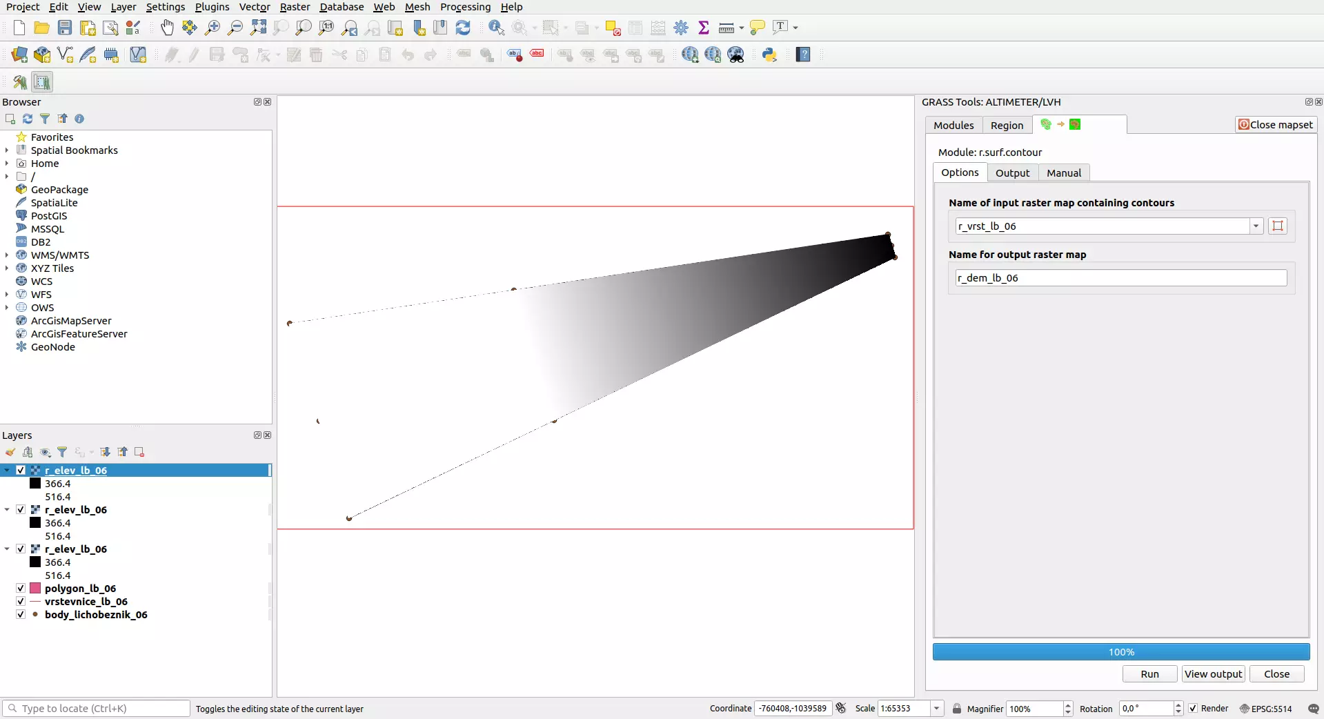
Task: Click the filter icon in Browser panel
Action: [45, 119]
